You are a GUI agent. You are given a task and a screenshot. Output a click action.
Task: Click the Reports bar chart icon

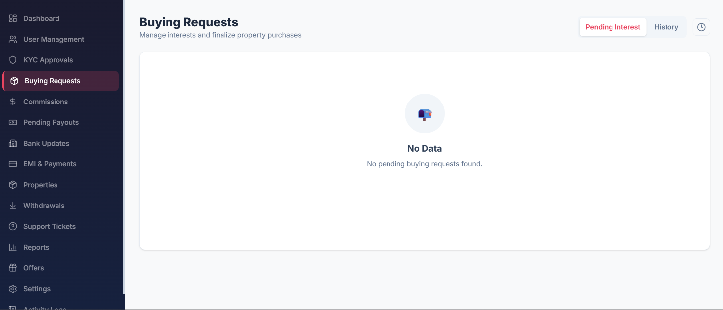[x=13, y=247]
